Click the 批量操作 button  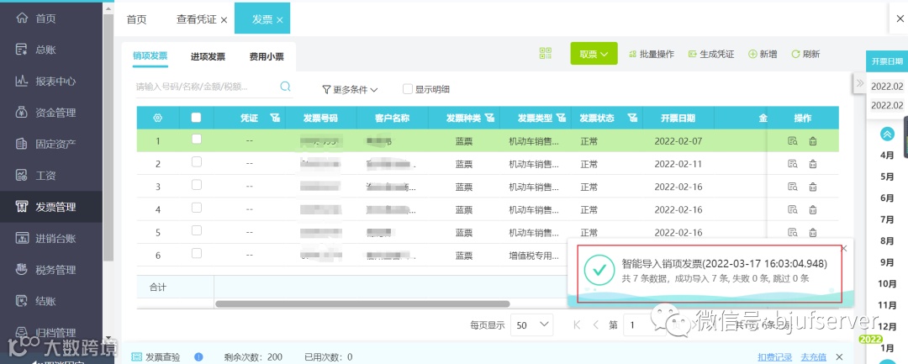651,54
